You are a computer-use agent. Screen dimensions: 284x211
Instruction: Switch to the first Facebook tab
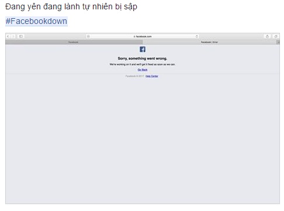tap(74, 42)
